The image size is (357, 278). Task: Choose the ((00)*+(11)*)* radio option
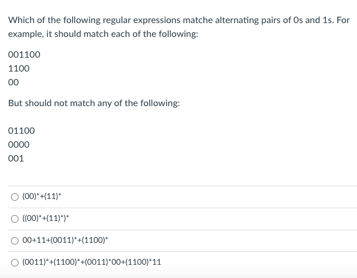coord(14,219)
